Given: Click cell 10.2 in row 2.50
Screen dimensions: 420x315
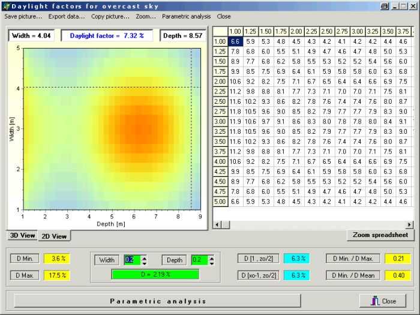Looking at the screenshot, I should [251, 101].
